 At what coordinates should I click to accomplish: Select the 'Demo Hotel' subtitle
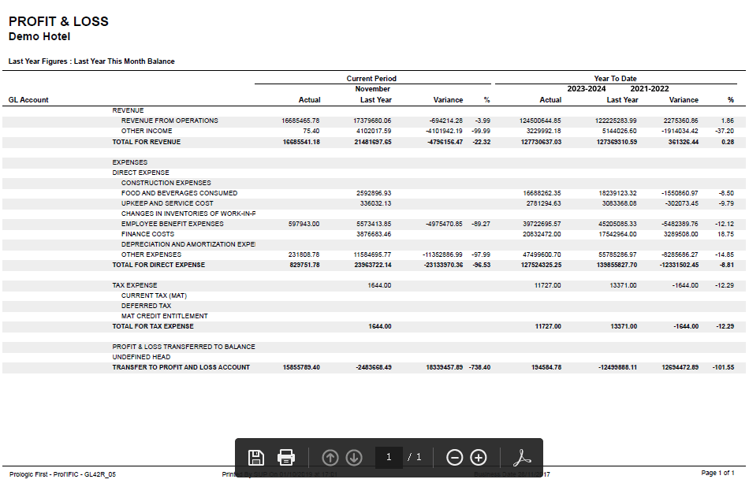click(x=39, y=36)
